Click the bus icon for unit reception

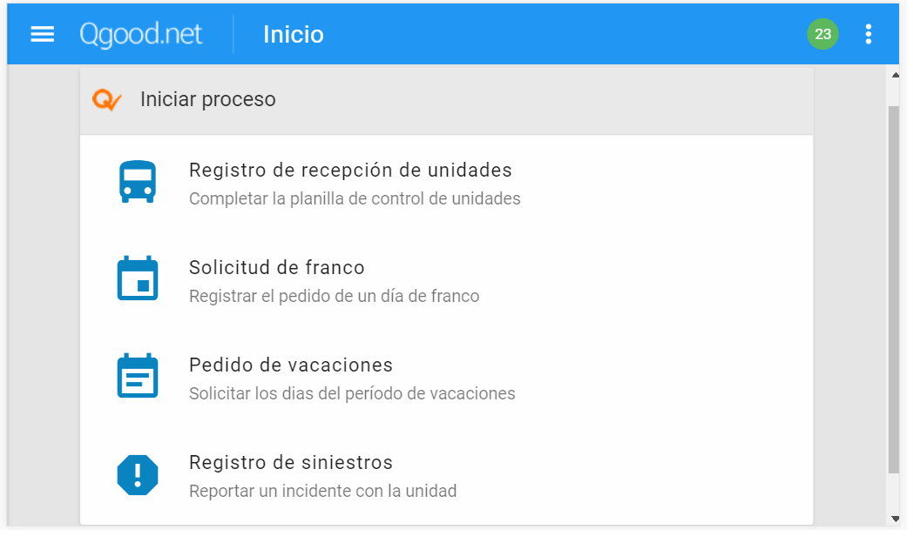point(138,182)
